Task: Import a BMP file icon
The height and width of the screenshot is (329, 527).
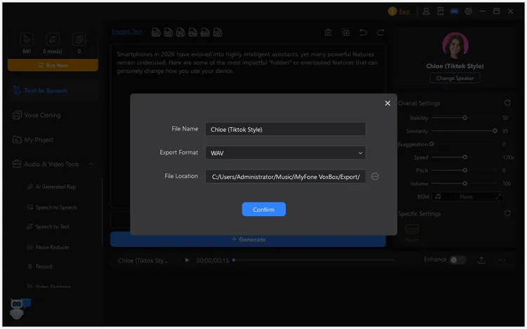Action: coord(205,32)
